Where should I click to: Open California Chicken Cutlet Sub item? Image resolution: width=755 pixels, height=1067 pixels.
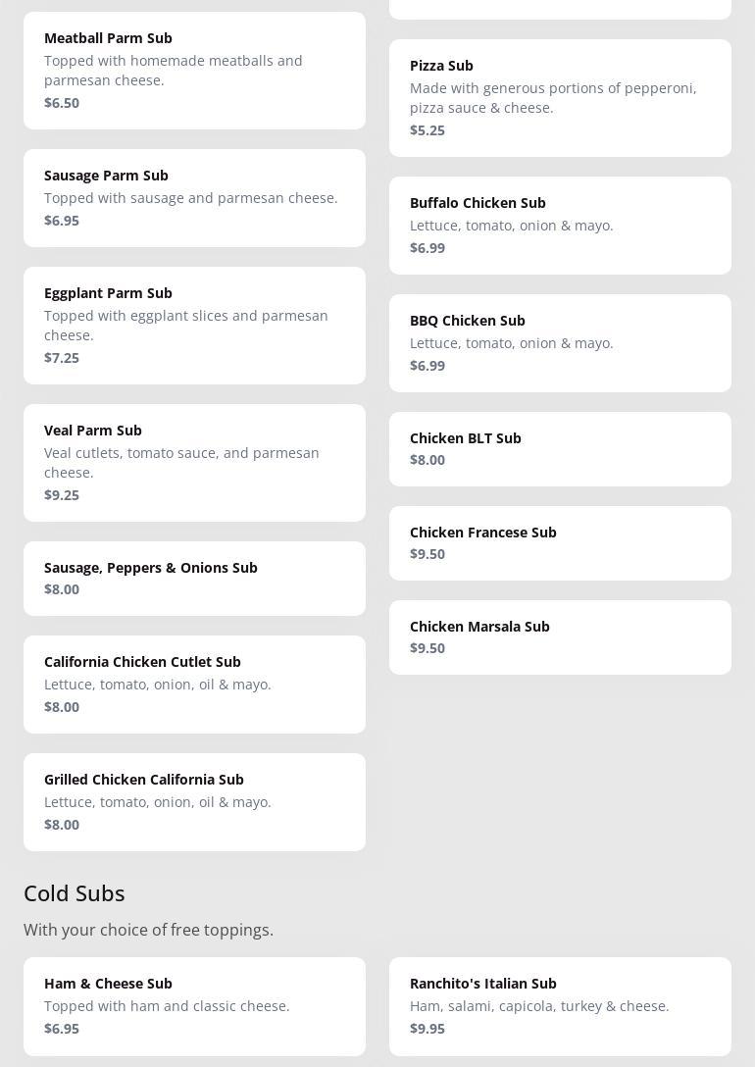194,685
